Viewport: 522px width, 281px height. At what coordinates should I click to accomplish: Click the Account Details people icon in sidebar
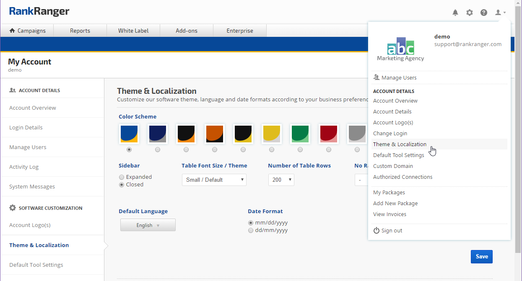(13, 90)
